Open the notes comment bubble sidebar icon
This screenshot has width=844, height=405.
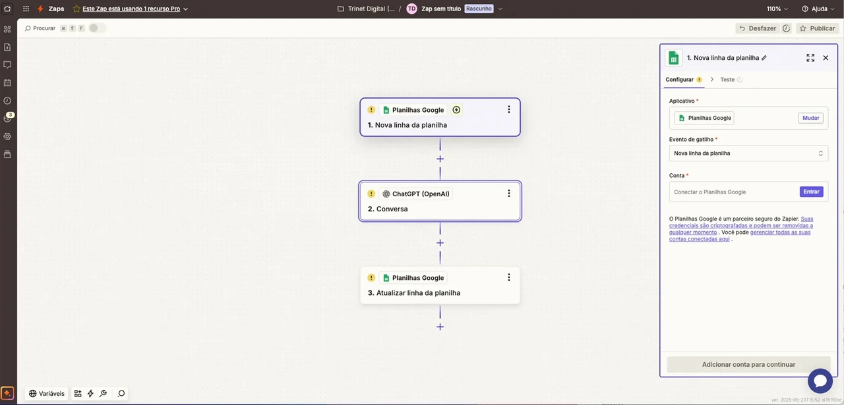point(7,65)
